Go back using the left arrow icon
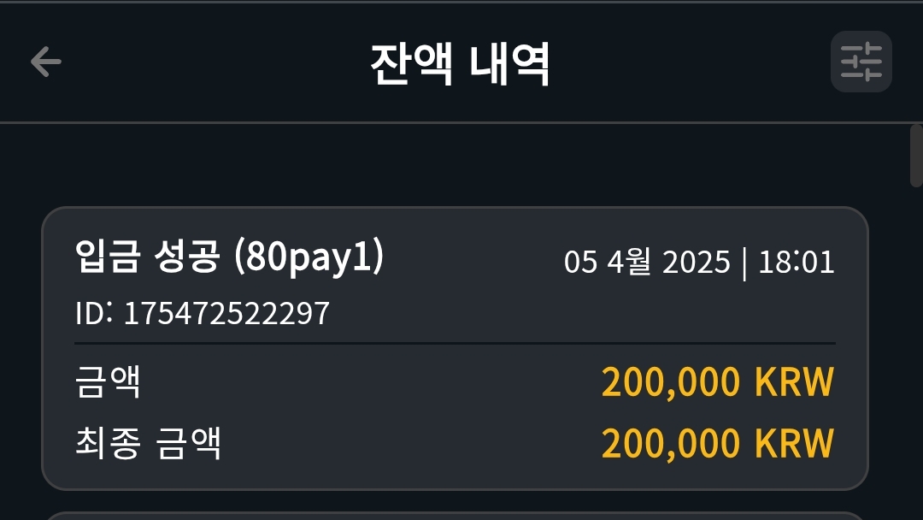 (46, 62)
